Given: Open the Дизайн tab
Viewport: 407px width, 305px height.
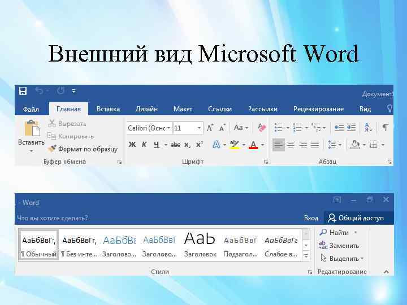Looking at the screenshot, I should coord(146,109).
